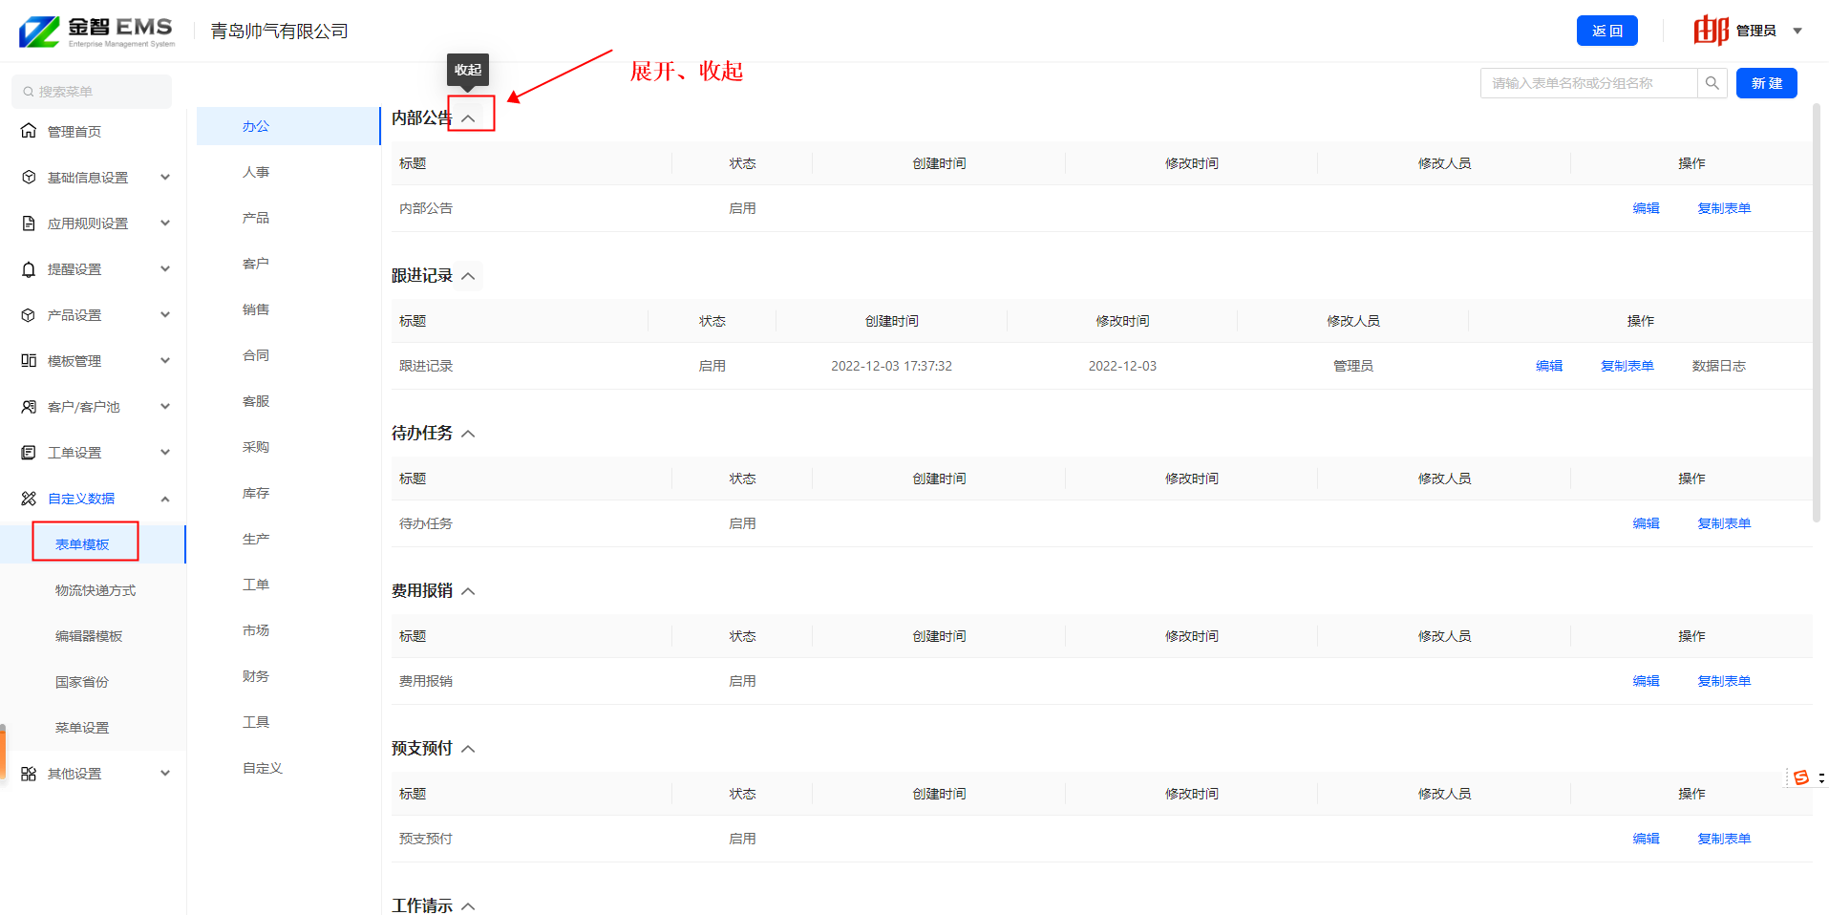Focus the 请输入表单名称或分组名称 search field

click(x=1589, y=83)
